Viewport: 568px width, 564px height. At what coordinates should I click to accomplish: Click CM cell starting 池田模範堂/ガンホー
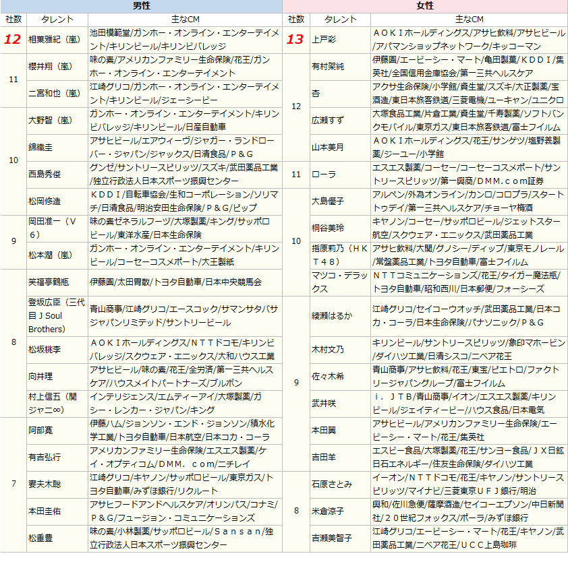[185, 40]
